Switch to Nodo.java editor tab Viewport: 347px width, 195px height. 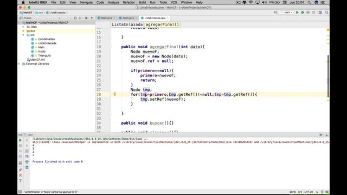[128, 18]
